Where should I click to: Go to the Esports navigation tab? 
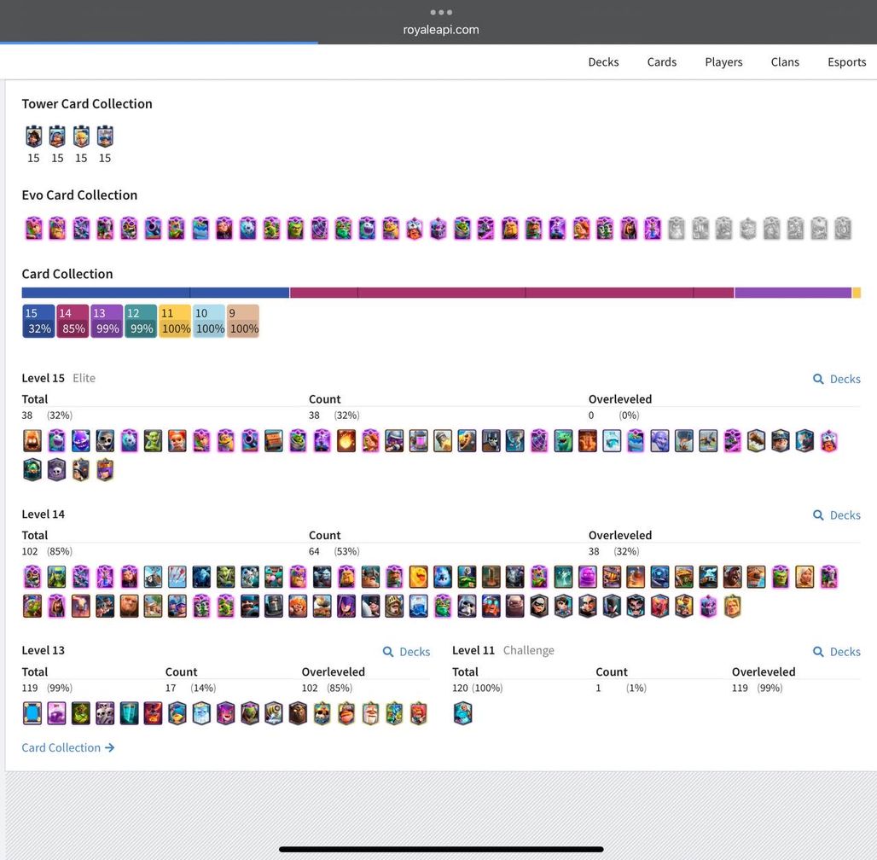(847, 62)
